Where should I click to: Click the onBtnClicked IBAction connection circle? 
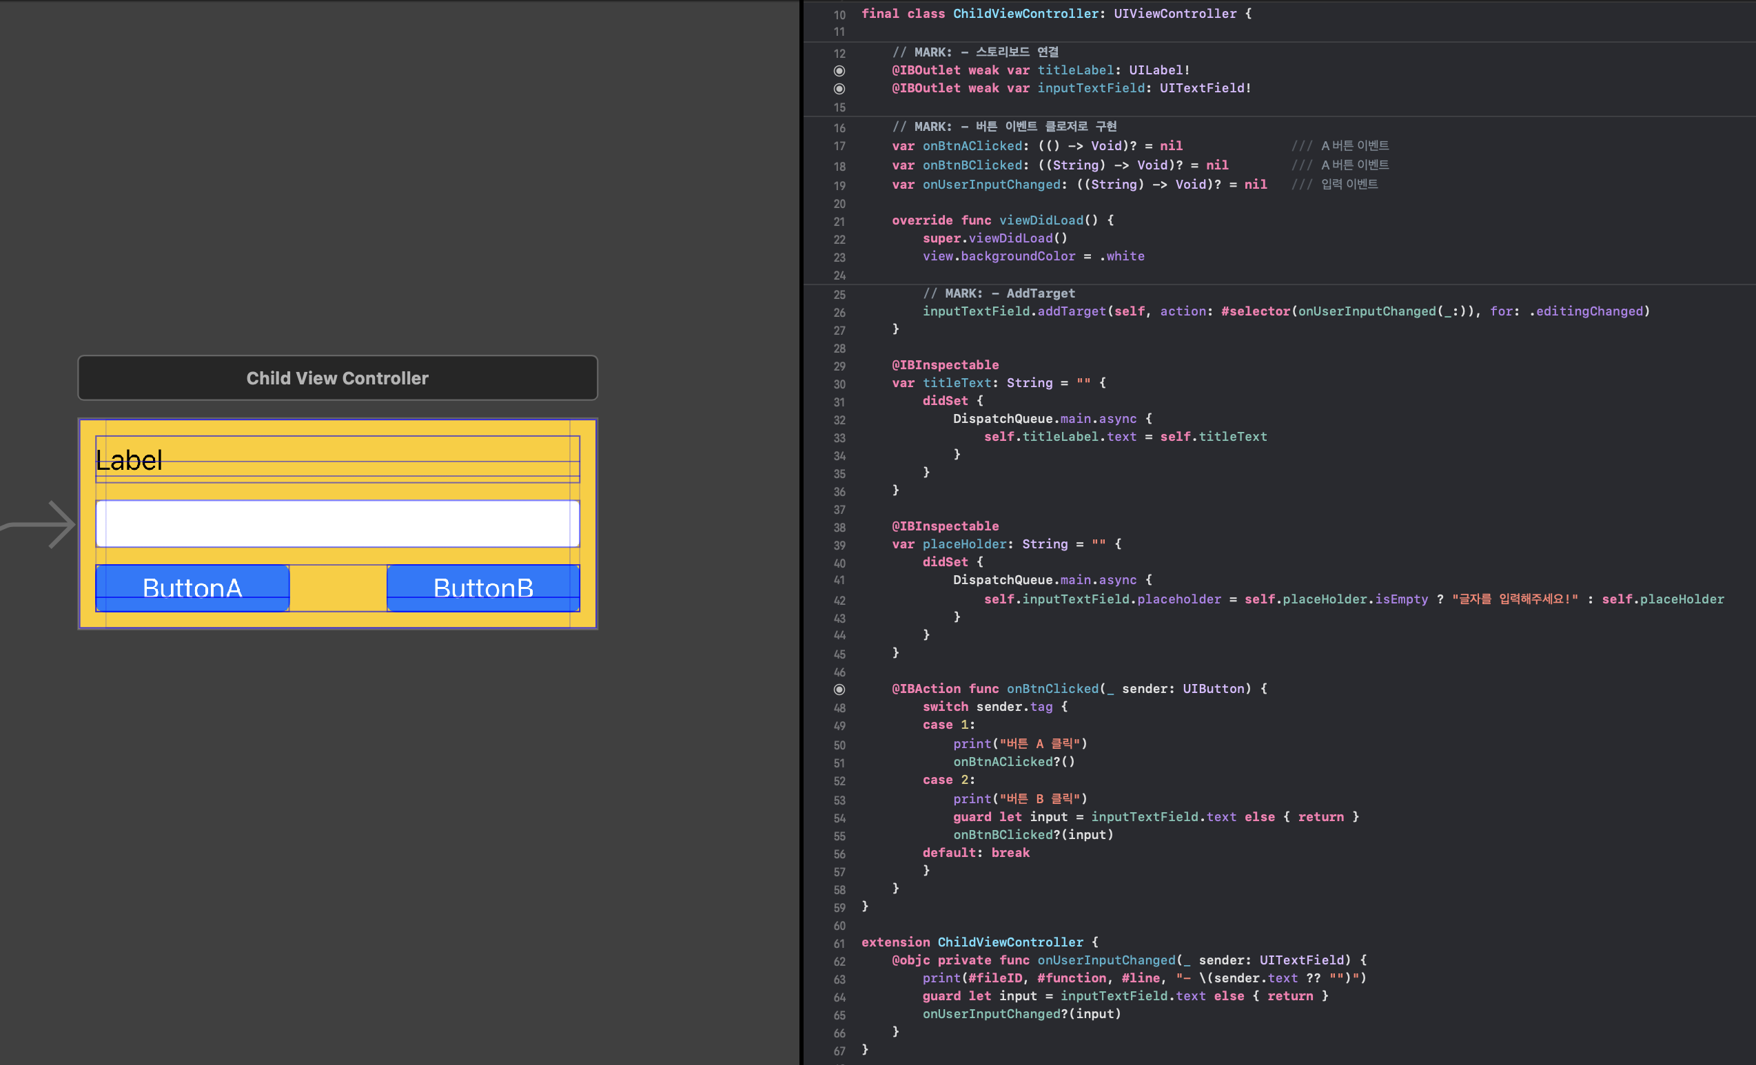[x=839, y=690]
